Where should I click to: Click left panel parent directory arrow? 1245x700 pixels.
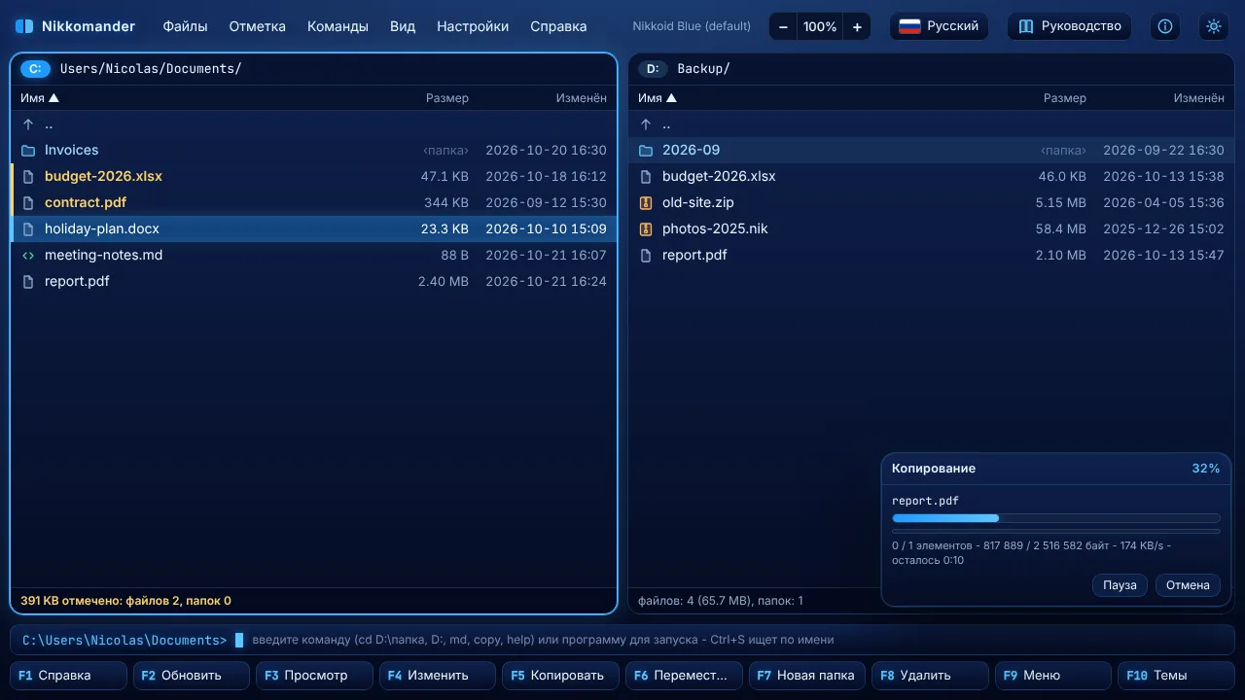pos(28,123)
